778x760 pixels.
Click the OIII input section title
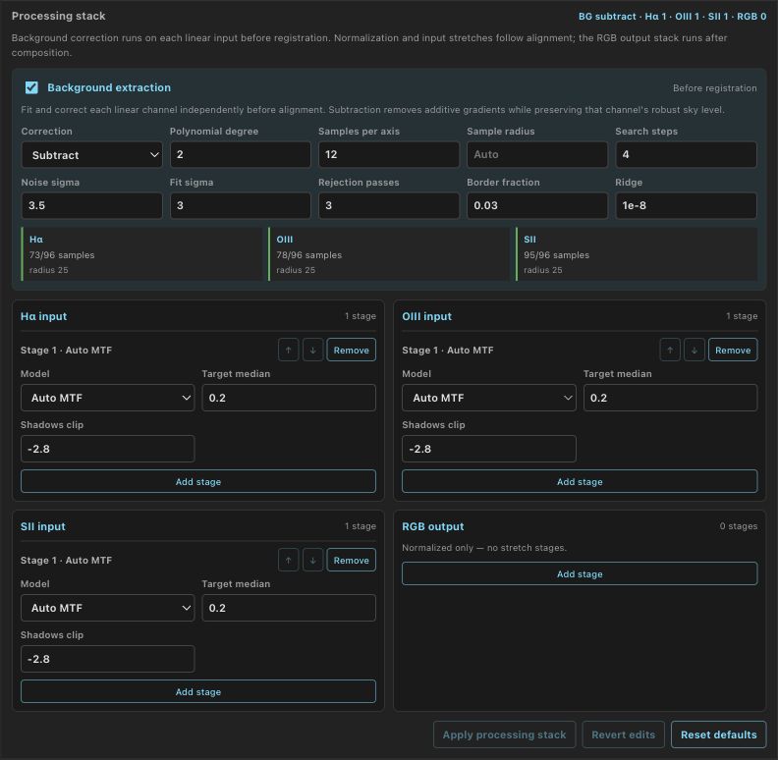click(x=426, y=316)
